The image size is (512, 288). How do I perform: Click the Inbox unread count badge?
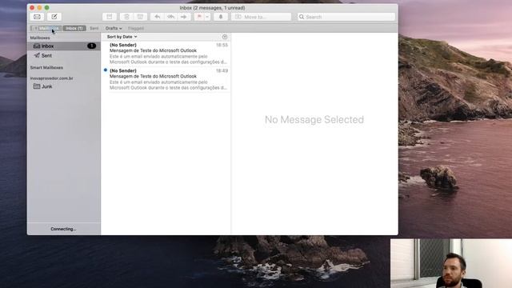[92, 46]
